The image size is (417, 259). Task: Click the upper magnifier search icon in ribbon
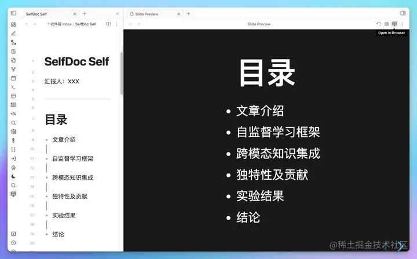(x=13, y=123)
